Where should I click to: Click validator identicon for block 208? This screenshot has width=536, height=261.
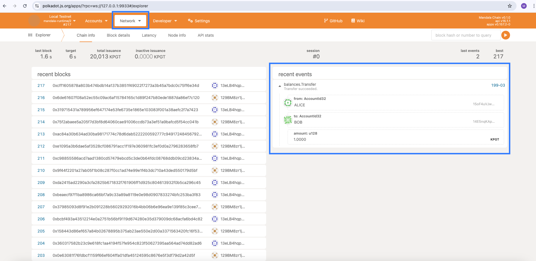[215, 195]
